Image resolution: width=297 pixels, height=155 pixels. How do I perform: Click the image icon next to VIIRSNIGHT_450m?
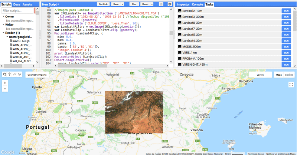(180, 65)
